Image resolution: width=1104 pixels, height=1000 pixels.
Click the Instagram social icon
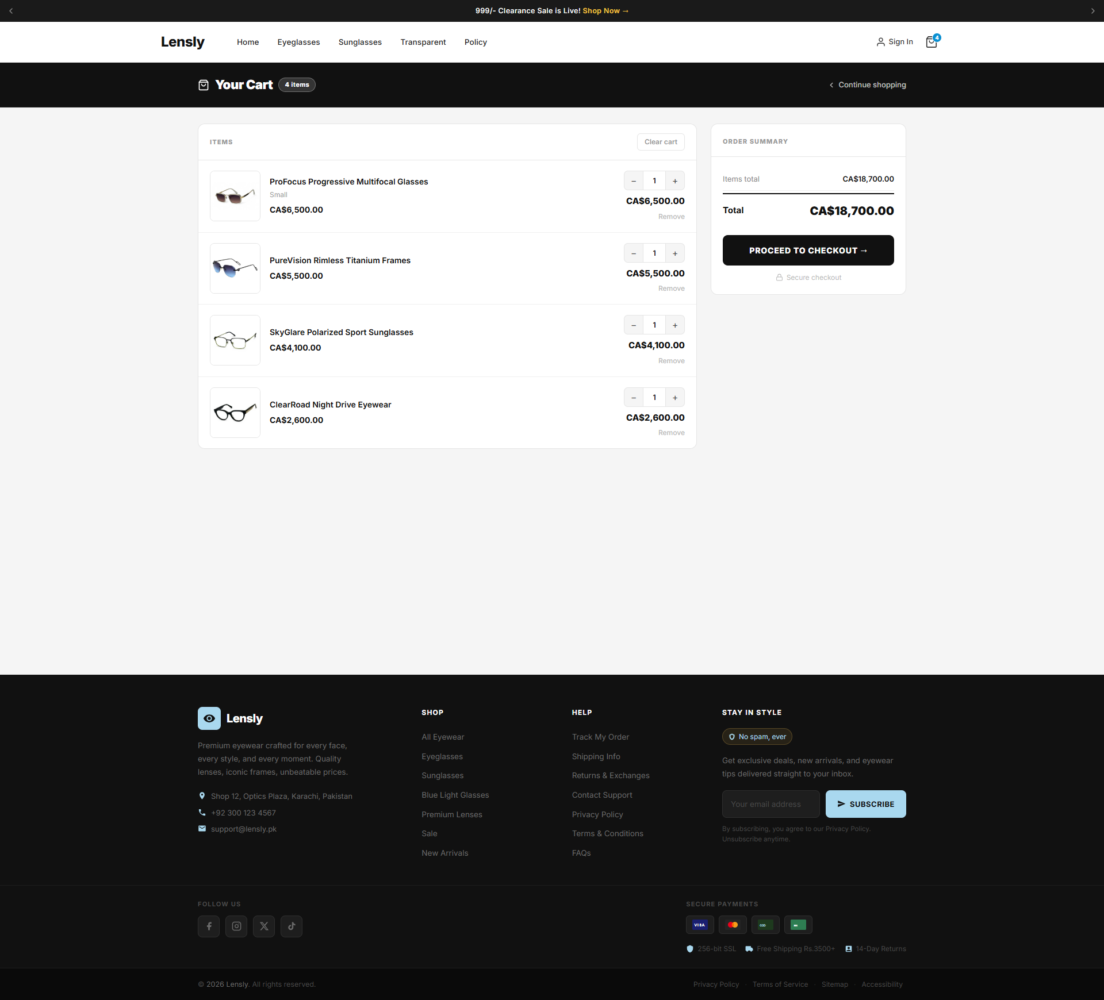pyautogui.click(x=236, y=926)
